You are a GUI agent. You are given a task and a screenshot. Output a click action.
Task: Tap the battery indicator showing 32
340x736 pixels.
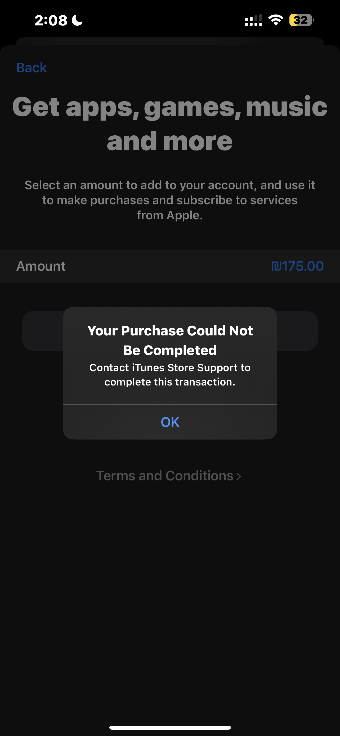(x=301, y=20)
